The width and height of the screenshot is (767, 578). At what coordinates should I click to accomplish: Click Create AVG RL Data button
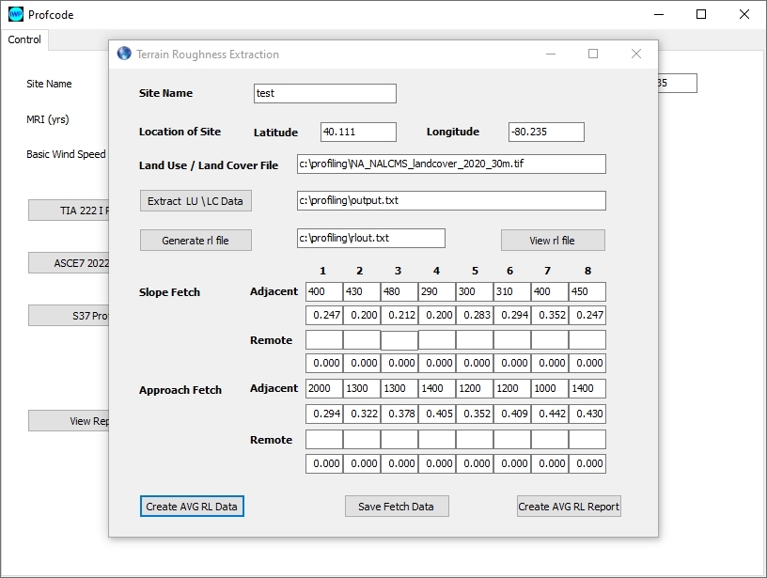click(x=192, y=507)
